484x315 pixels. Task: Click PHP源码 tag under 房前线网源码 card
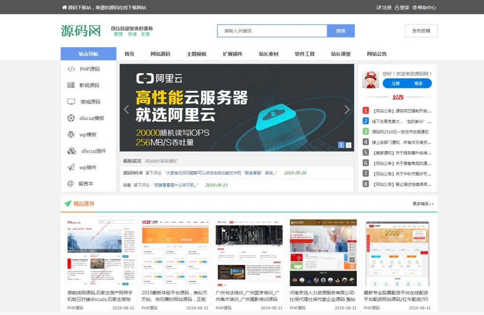pyautogui.click(x=75, y=307)
